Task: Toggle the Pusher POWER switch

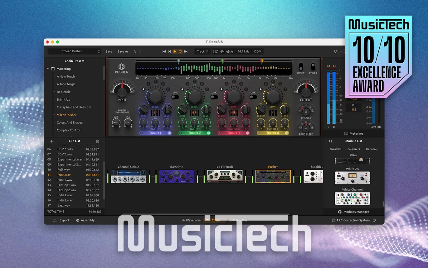Action: pos(313,67)
